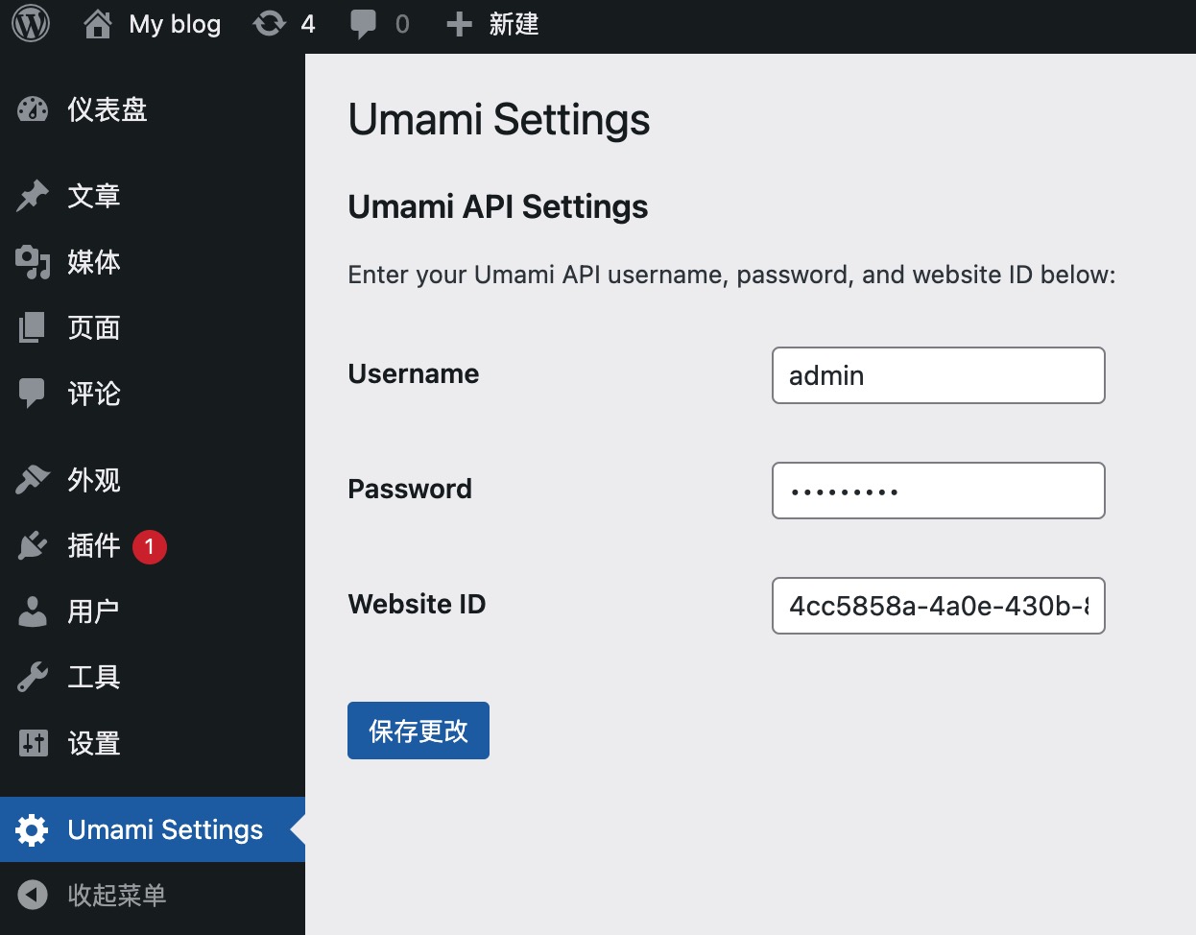Click the 保存更改 button
1196x935 pixels.
click(419, 731)
